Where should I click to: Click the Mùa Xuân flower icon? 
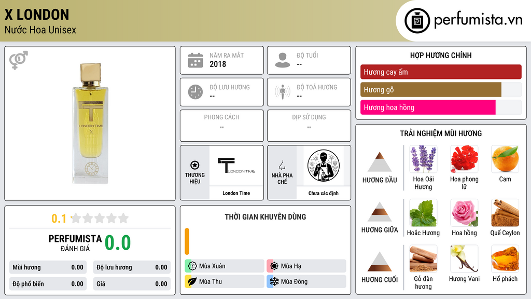point(192,266)
